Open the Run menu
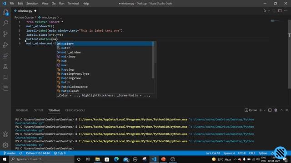 tap(62, 4)
